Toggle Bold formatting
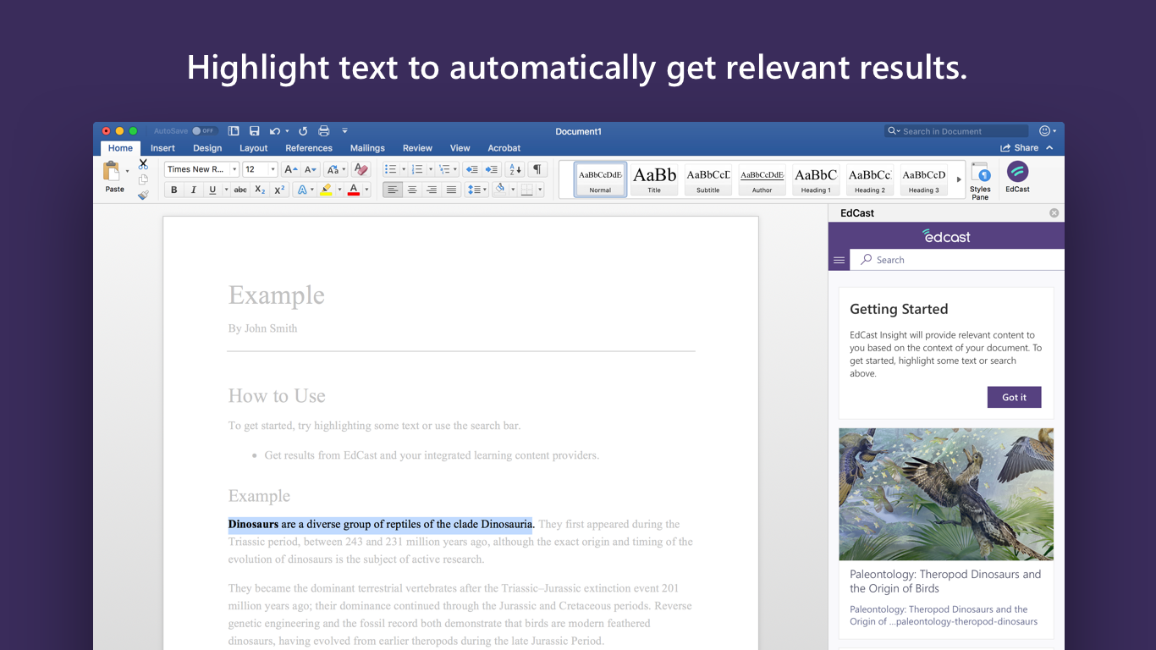 (x=174, y=190)
